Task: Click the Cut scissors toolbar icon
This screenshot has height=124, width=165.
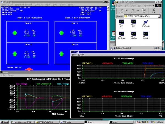Action: pyautogui.click(x=154, y=10)
